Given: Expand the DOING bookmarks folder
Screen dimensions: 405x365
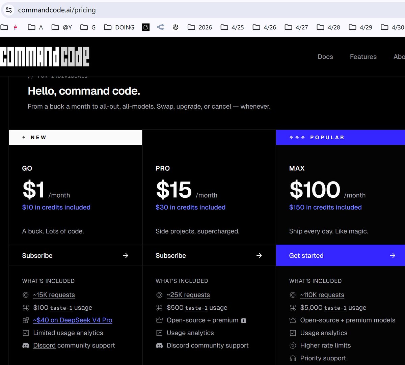Looking at the screenshot, I should (x=119, y=27).
